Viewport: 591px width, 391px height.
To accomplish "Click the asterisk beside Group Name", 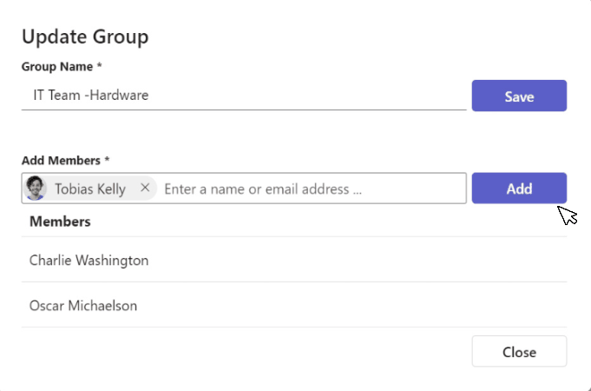I will 100,65.
